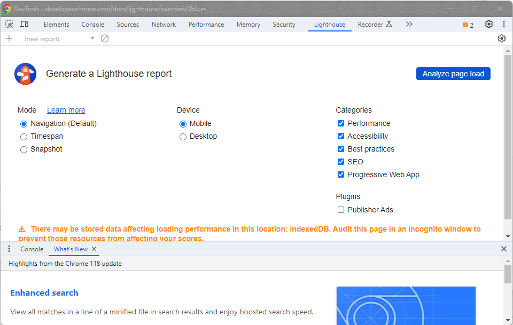
Task: Select the Timespan mode radio button
Action: coord(24,137)
